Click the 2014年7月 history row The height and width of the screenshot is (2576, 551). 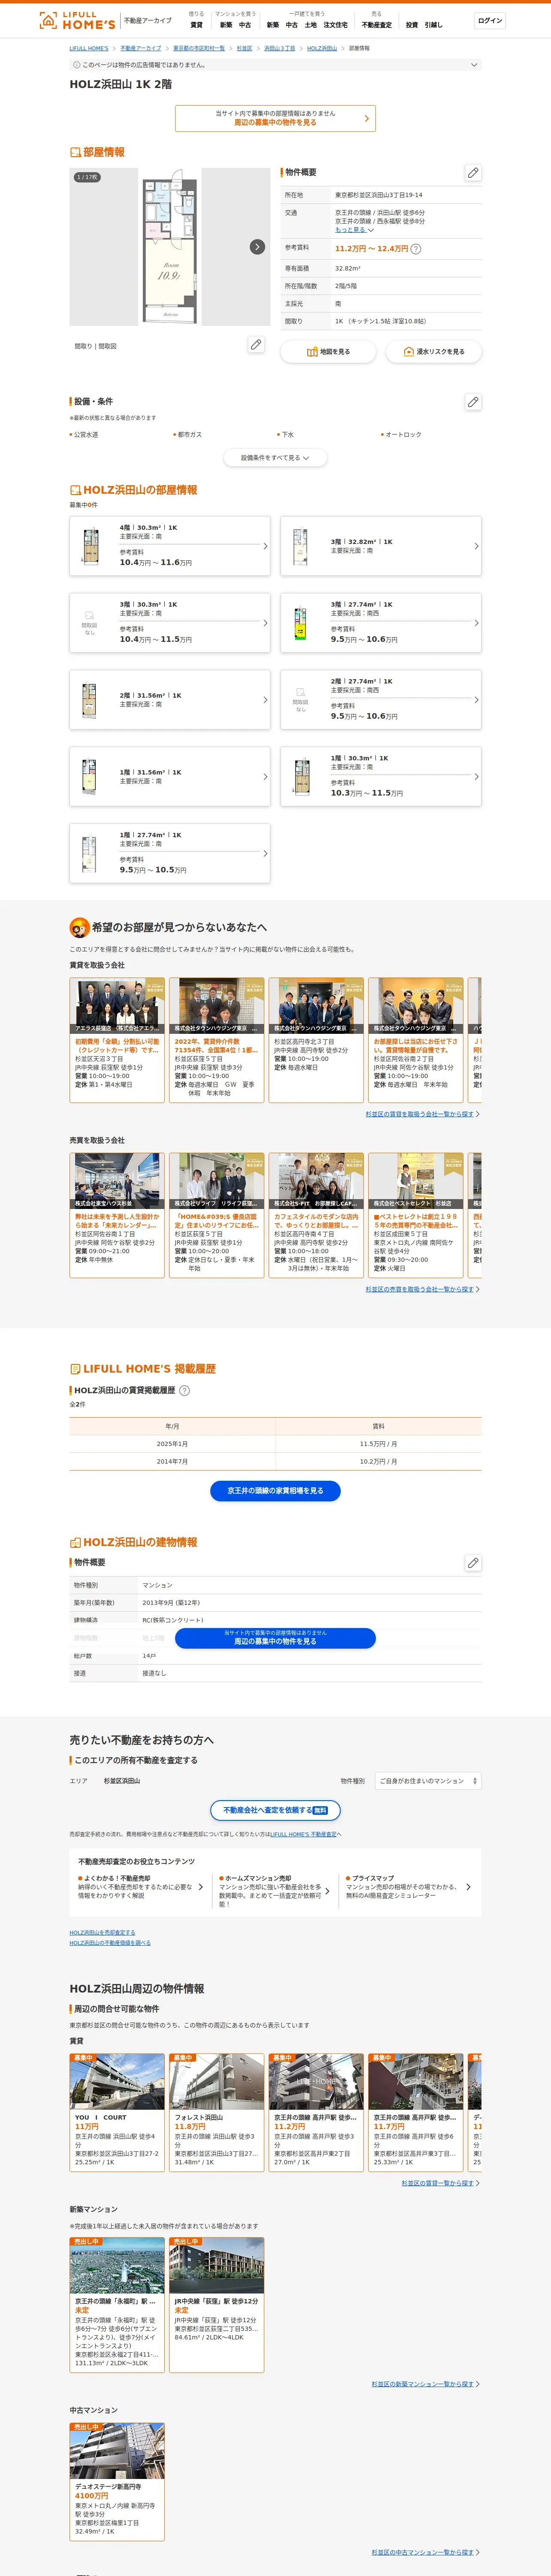tap(275, 1462)
